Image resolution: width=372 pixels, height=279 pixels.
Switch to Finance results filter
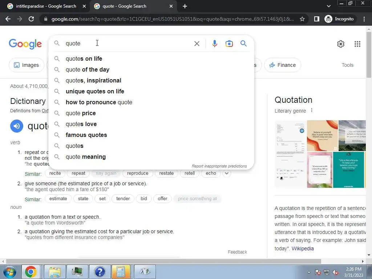[x=282, y=65]
